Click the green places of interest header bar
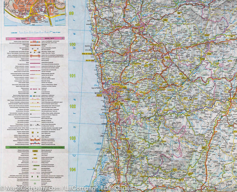This screenshot has width=237, height=192. pos(35,147)
